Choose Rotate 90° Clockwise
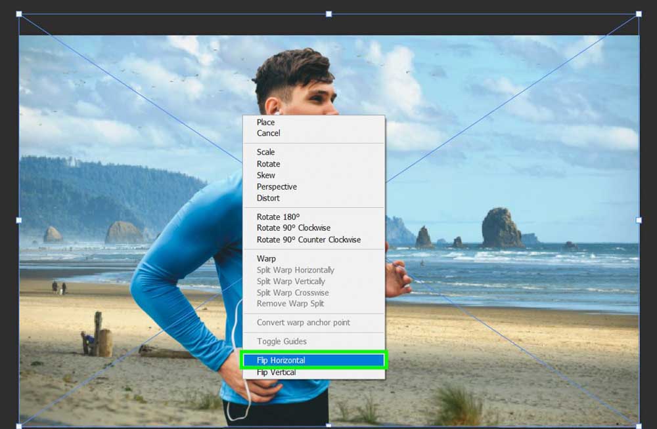657x429 pixels. (313, 228)
